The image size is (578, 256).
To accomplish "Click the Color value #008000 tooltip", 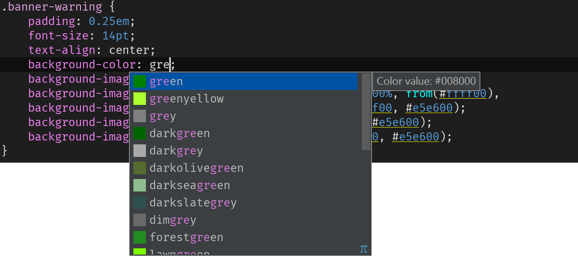I will click(426, 81).
